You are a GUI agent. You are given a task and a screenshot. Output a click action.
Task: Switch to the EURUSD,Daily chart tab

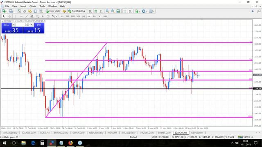(x=61, y=133)
